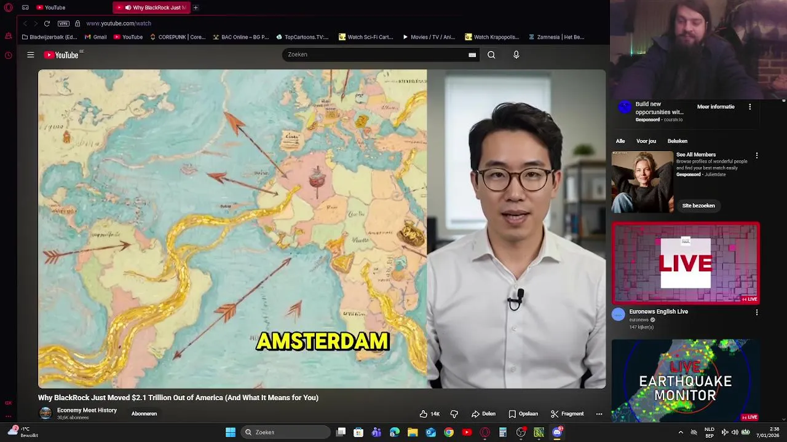Dislike the video
Screen dimensions: 787x442
coord(454,414)
